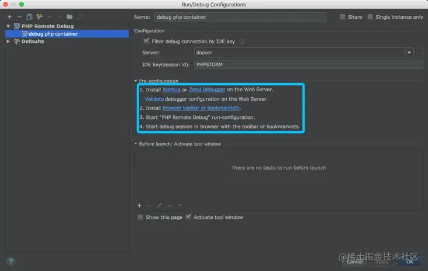This screenshot has height=271, width=428.
Task: Open the Xdebug link
Action: pyautogui.click(x=171, y=90)
